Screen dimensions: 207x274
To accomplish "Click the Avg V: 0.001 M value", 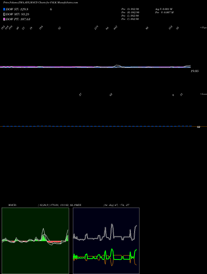I will pos(164,9).
